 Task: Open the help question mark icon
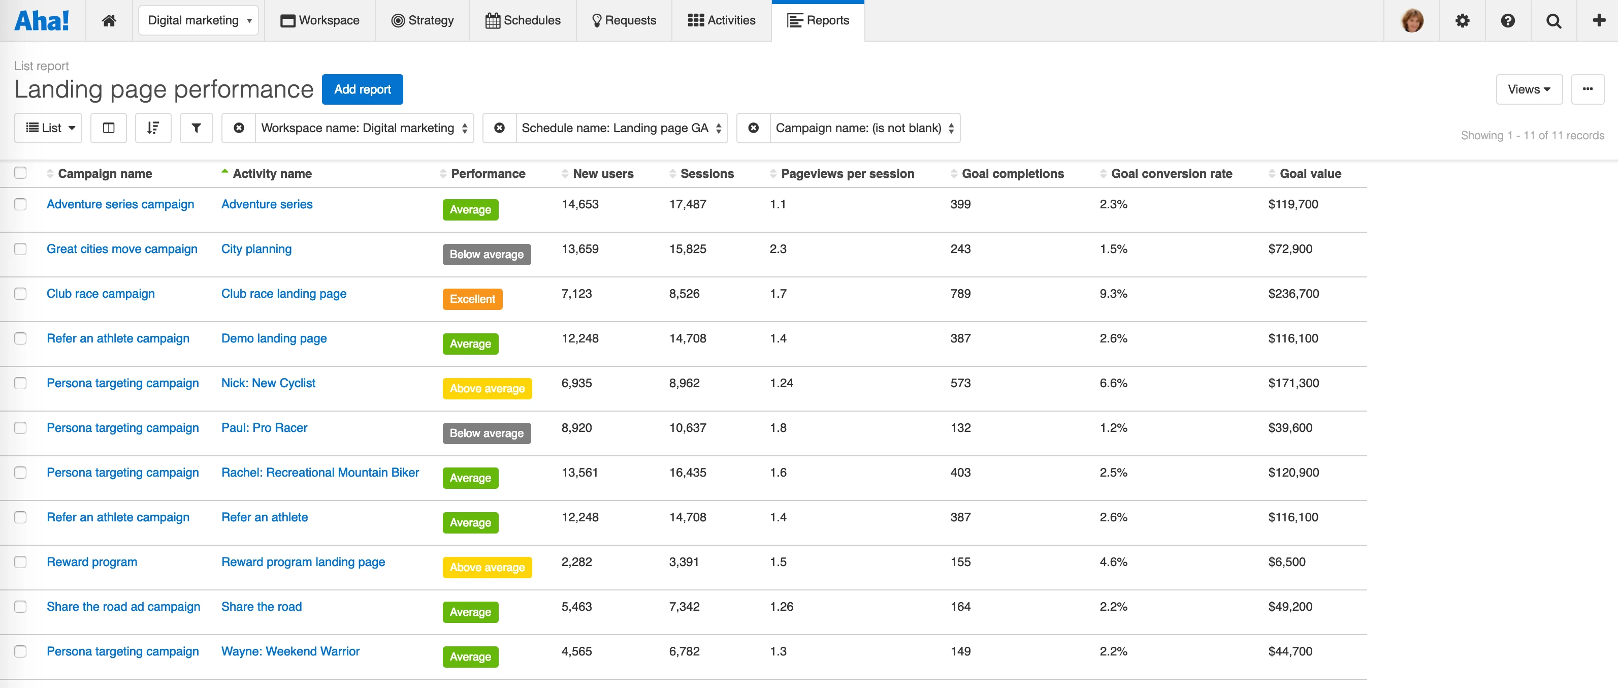tap(1507, 20)
